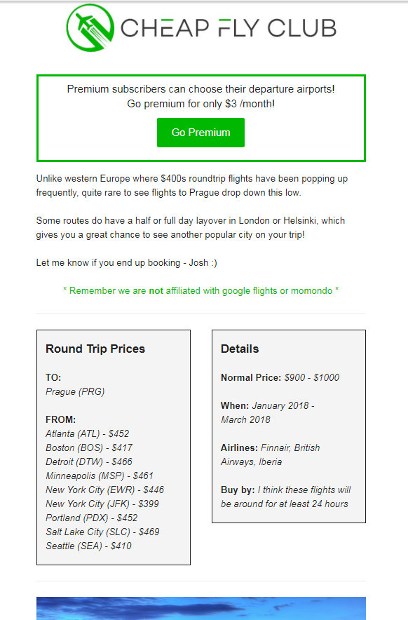Choose the Portland (PDX) $452 fare
This screenshot has height=620, width=408.
pos(92,518)
